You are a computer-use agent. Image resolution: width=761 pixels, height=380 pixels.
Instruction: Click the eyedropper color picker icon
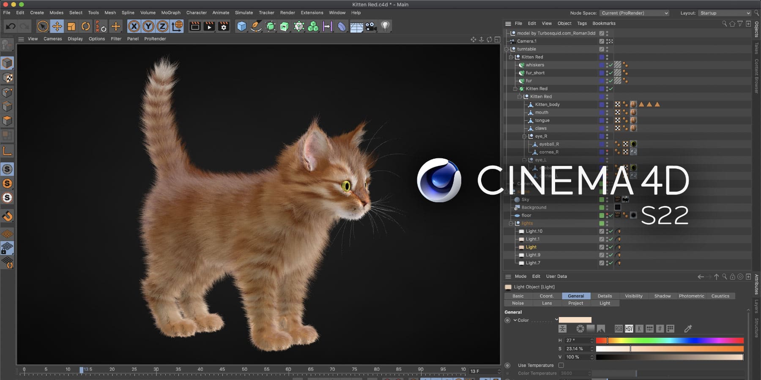pos(688,328)
